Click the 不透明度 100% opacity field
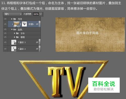 click(x=36, y=14)
